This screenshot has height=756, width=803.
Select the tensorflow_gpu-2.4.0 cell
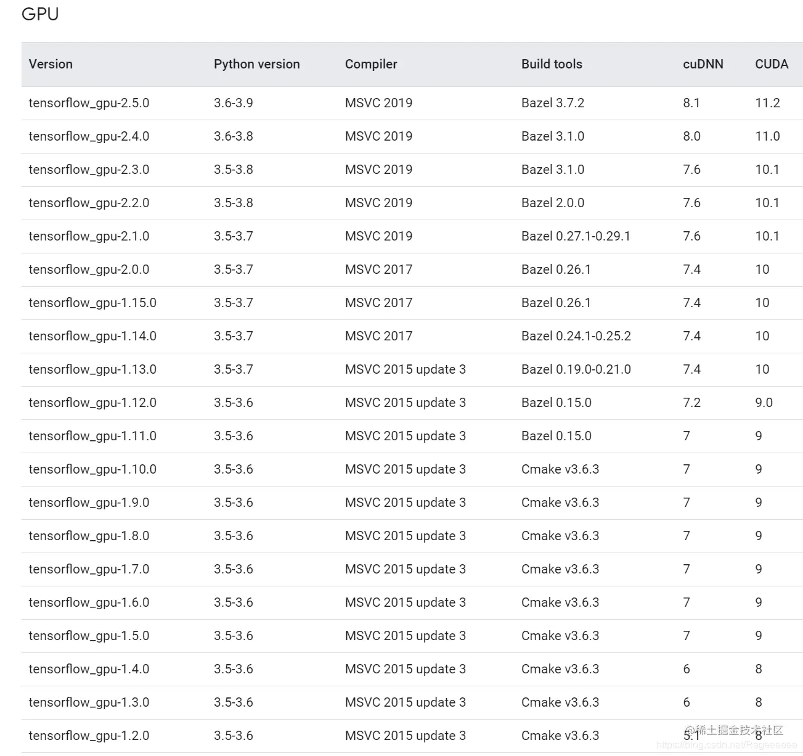(89, 136)
